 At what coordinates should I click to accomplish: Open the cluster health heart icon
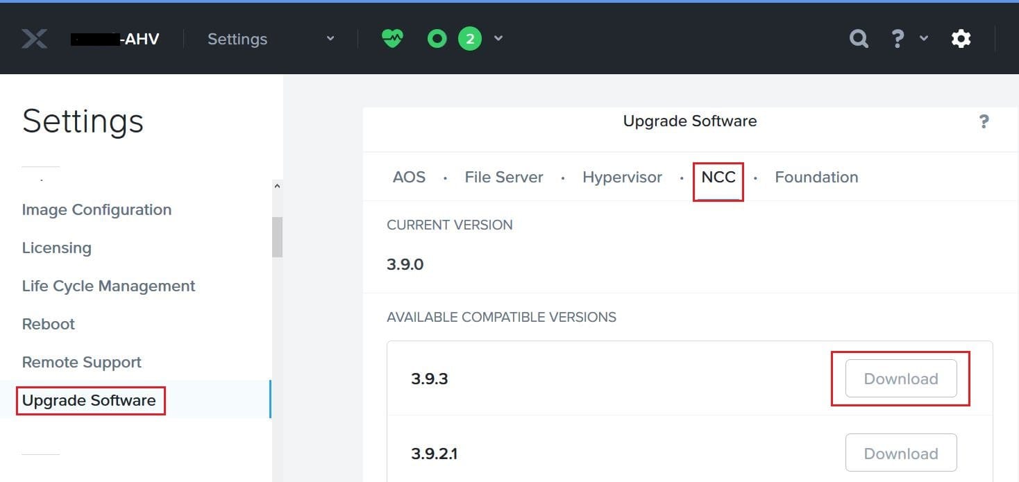click(392, 39)
